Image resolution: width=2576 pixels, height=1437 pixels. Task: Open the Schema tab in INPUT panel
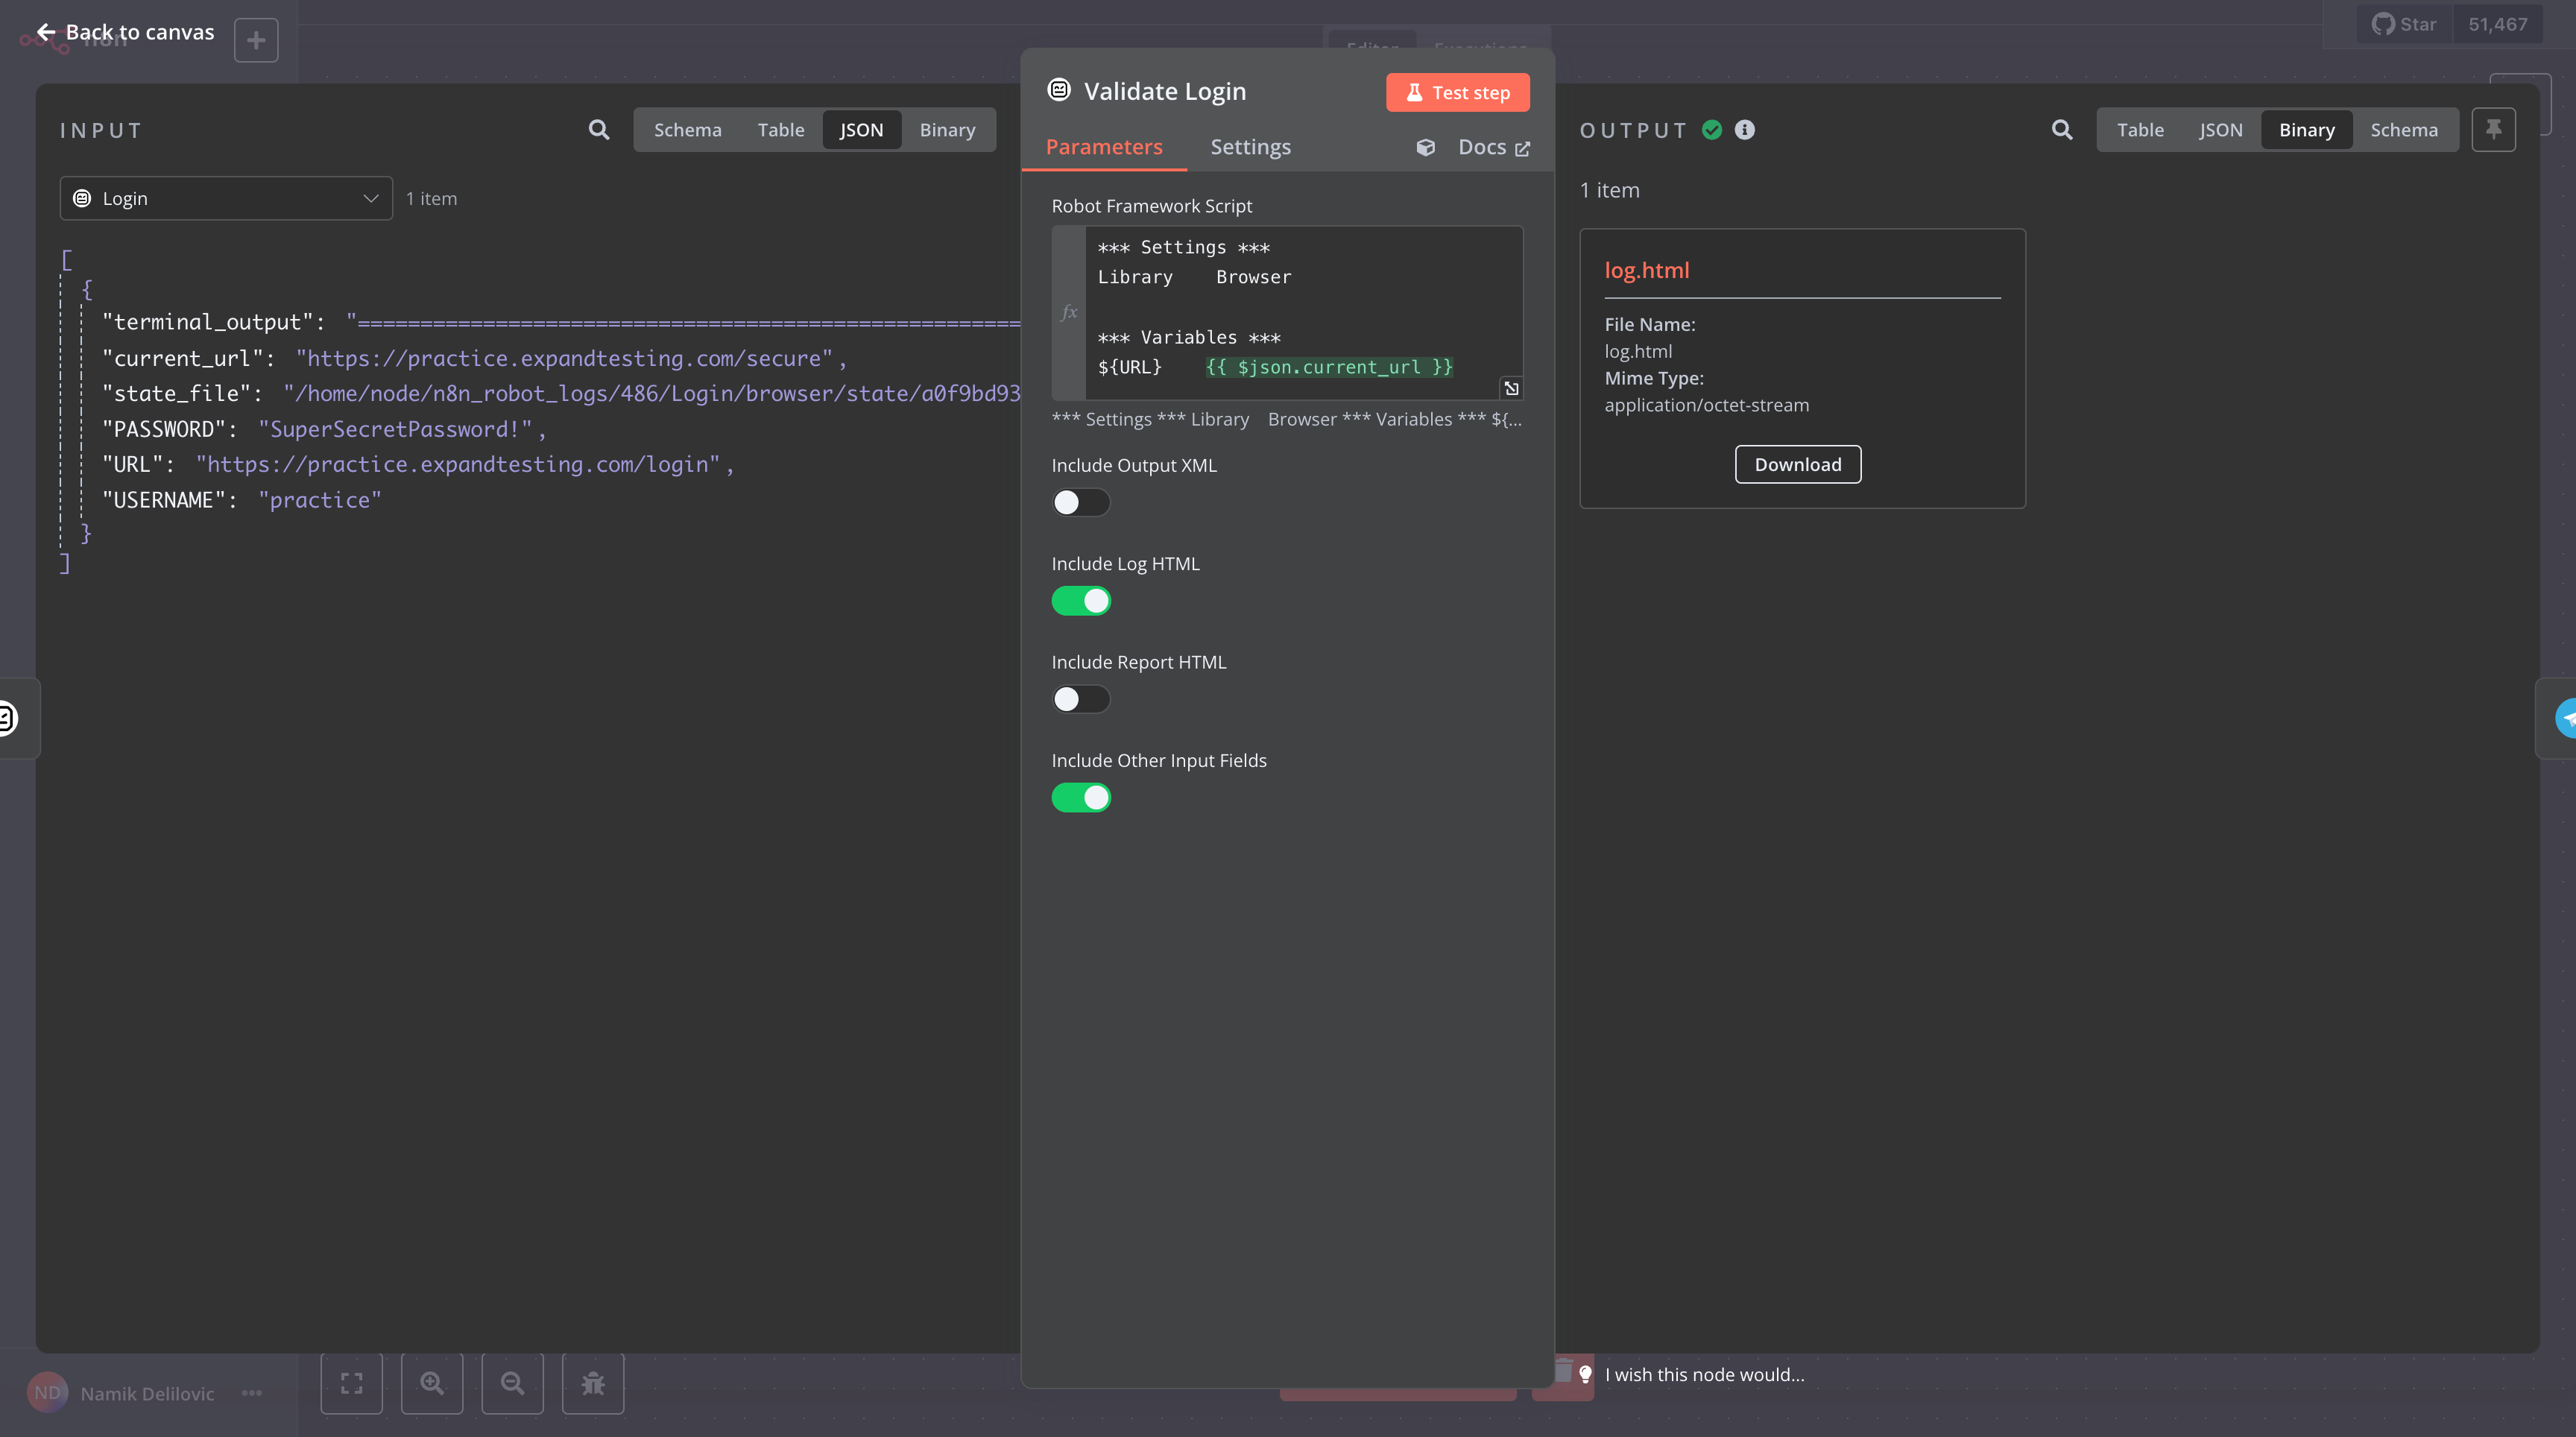(686, 129)
